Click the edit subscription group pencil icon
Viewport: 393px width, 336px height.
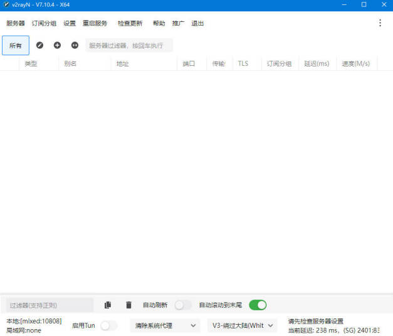pyautogui.click(x=40, y=45)
